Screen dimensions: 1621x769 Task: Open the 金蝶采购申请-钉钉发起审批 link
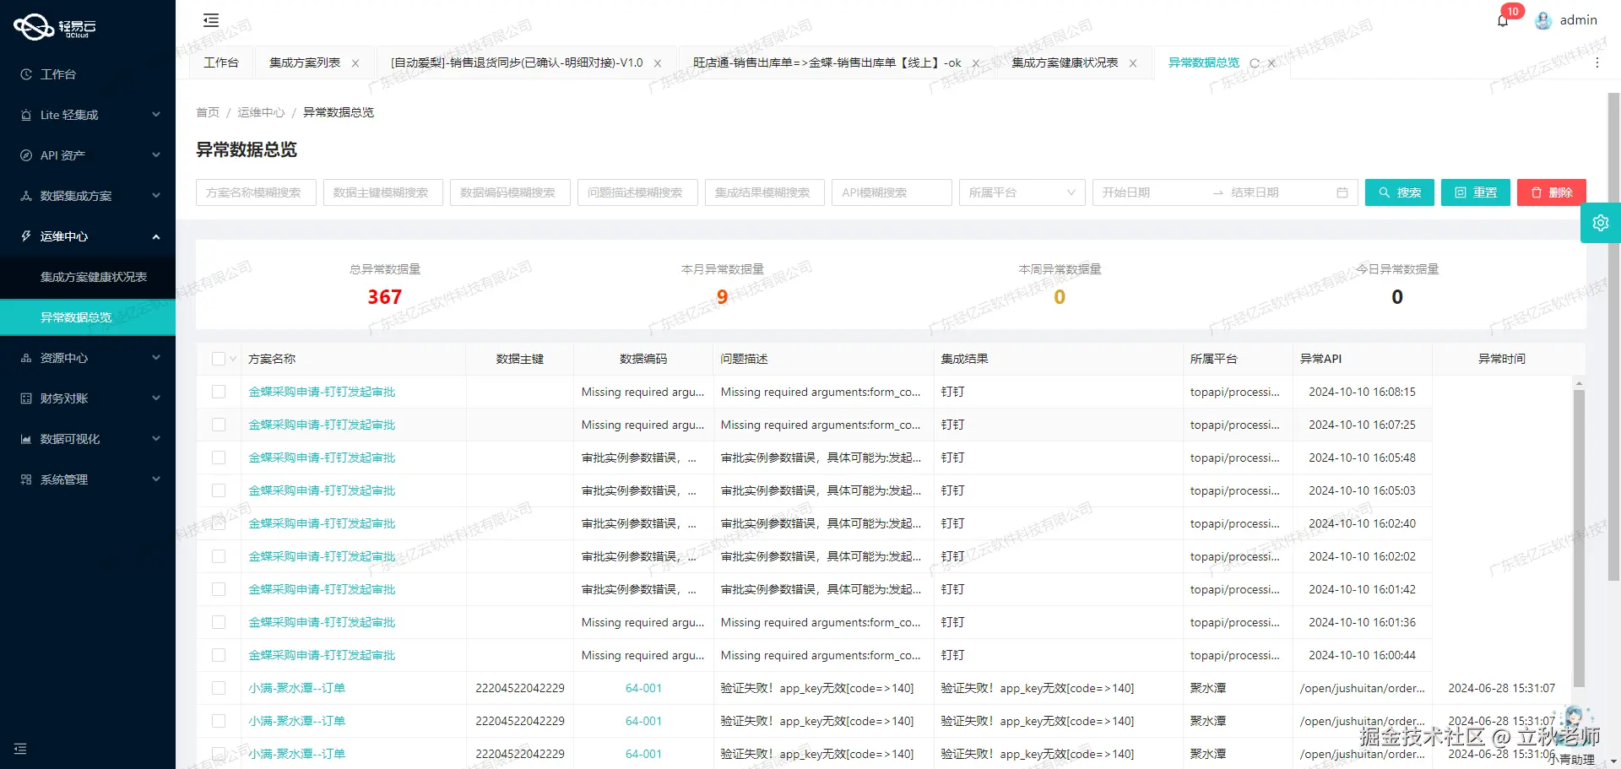click(x=321, y=391)
